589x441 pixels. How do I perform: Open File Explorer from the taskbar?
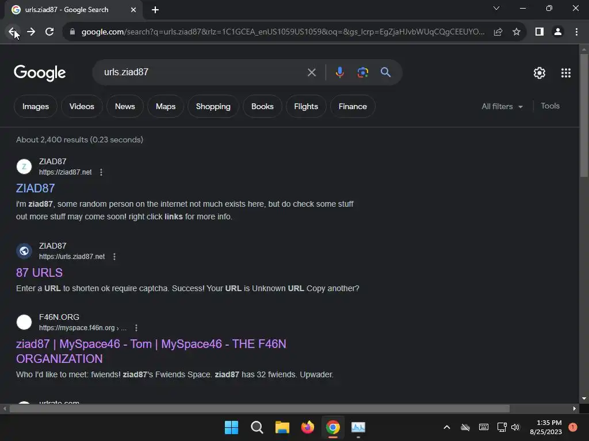point(282,427)
